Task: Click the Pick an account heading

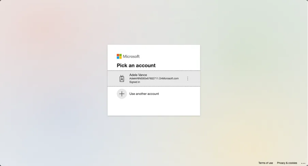Action: tap(136, 65)
